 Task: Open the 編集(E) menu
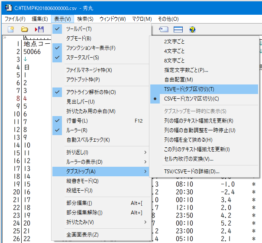(x=40, y=19)
